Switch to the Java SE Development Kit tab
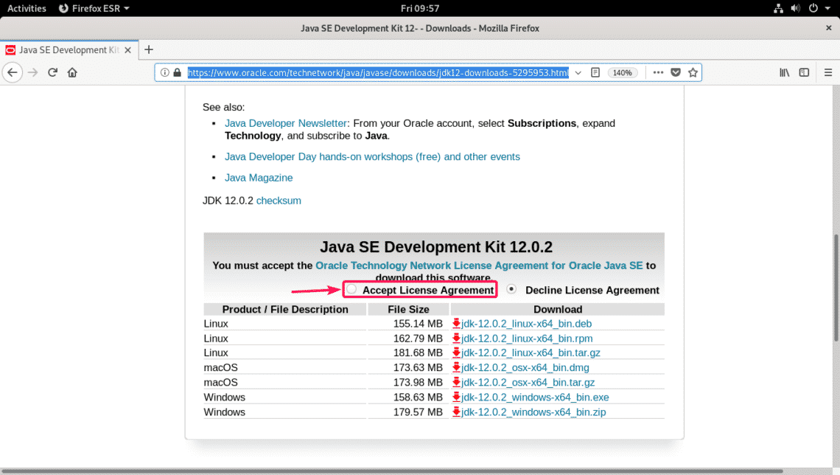The width and height of the screenshot is (840, 475). [66, 49]
